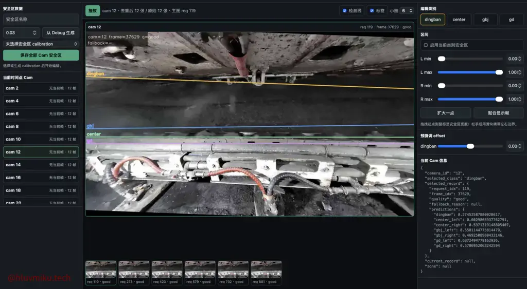Select cam 14 in the camera list
The height and width of the screenshot is (289, 527).
(x=41, y=165)
